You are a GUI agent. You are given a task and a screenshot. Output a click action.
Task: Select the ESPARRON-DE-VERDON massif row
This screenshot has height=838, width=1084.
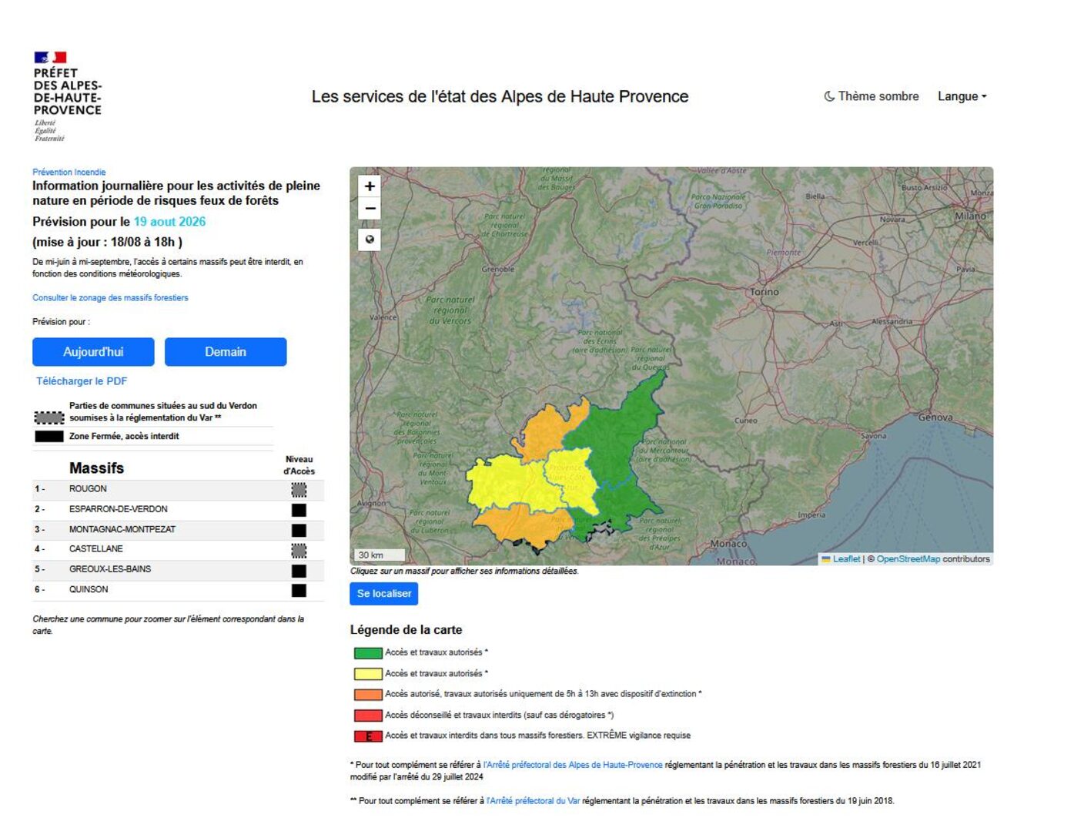[178, 509]
